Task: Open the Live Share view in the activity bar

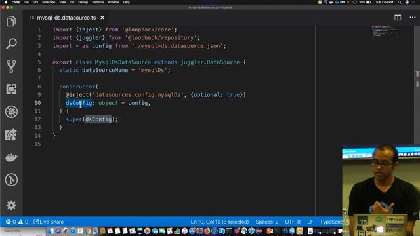Action: [11, 134]
